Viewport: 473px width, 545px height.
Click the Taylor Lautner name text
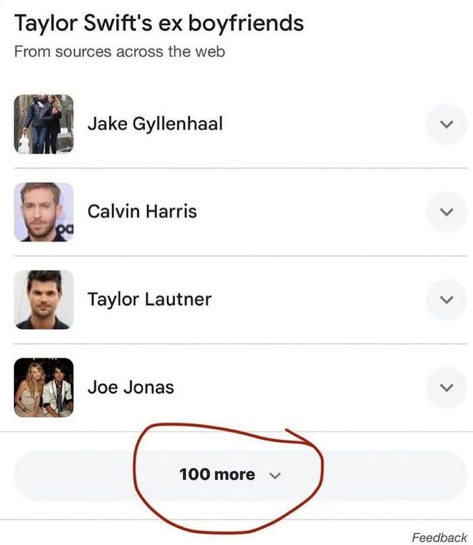(149, 300)
